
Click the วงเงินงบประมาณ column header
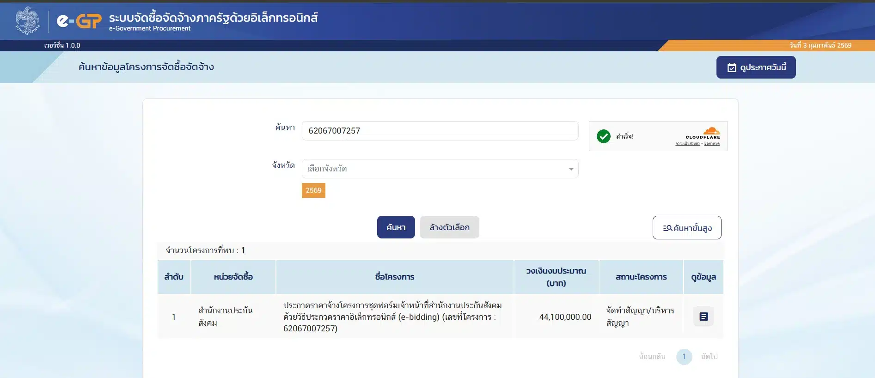point(556,277)
